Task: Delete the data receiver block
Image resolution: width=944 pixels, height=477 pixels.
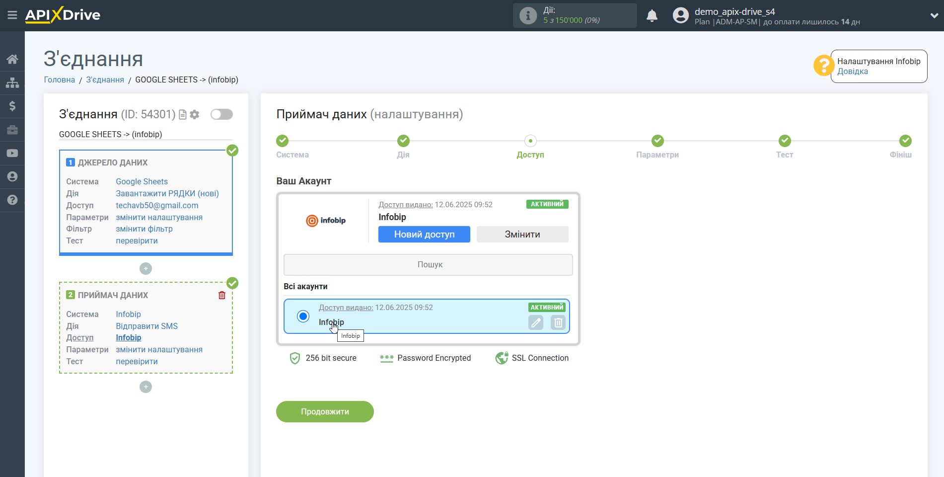Action: click(222, 295)
